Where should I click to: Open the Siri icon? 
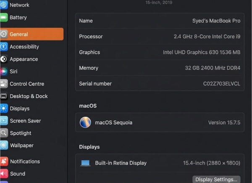3,72
